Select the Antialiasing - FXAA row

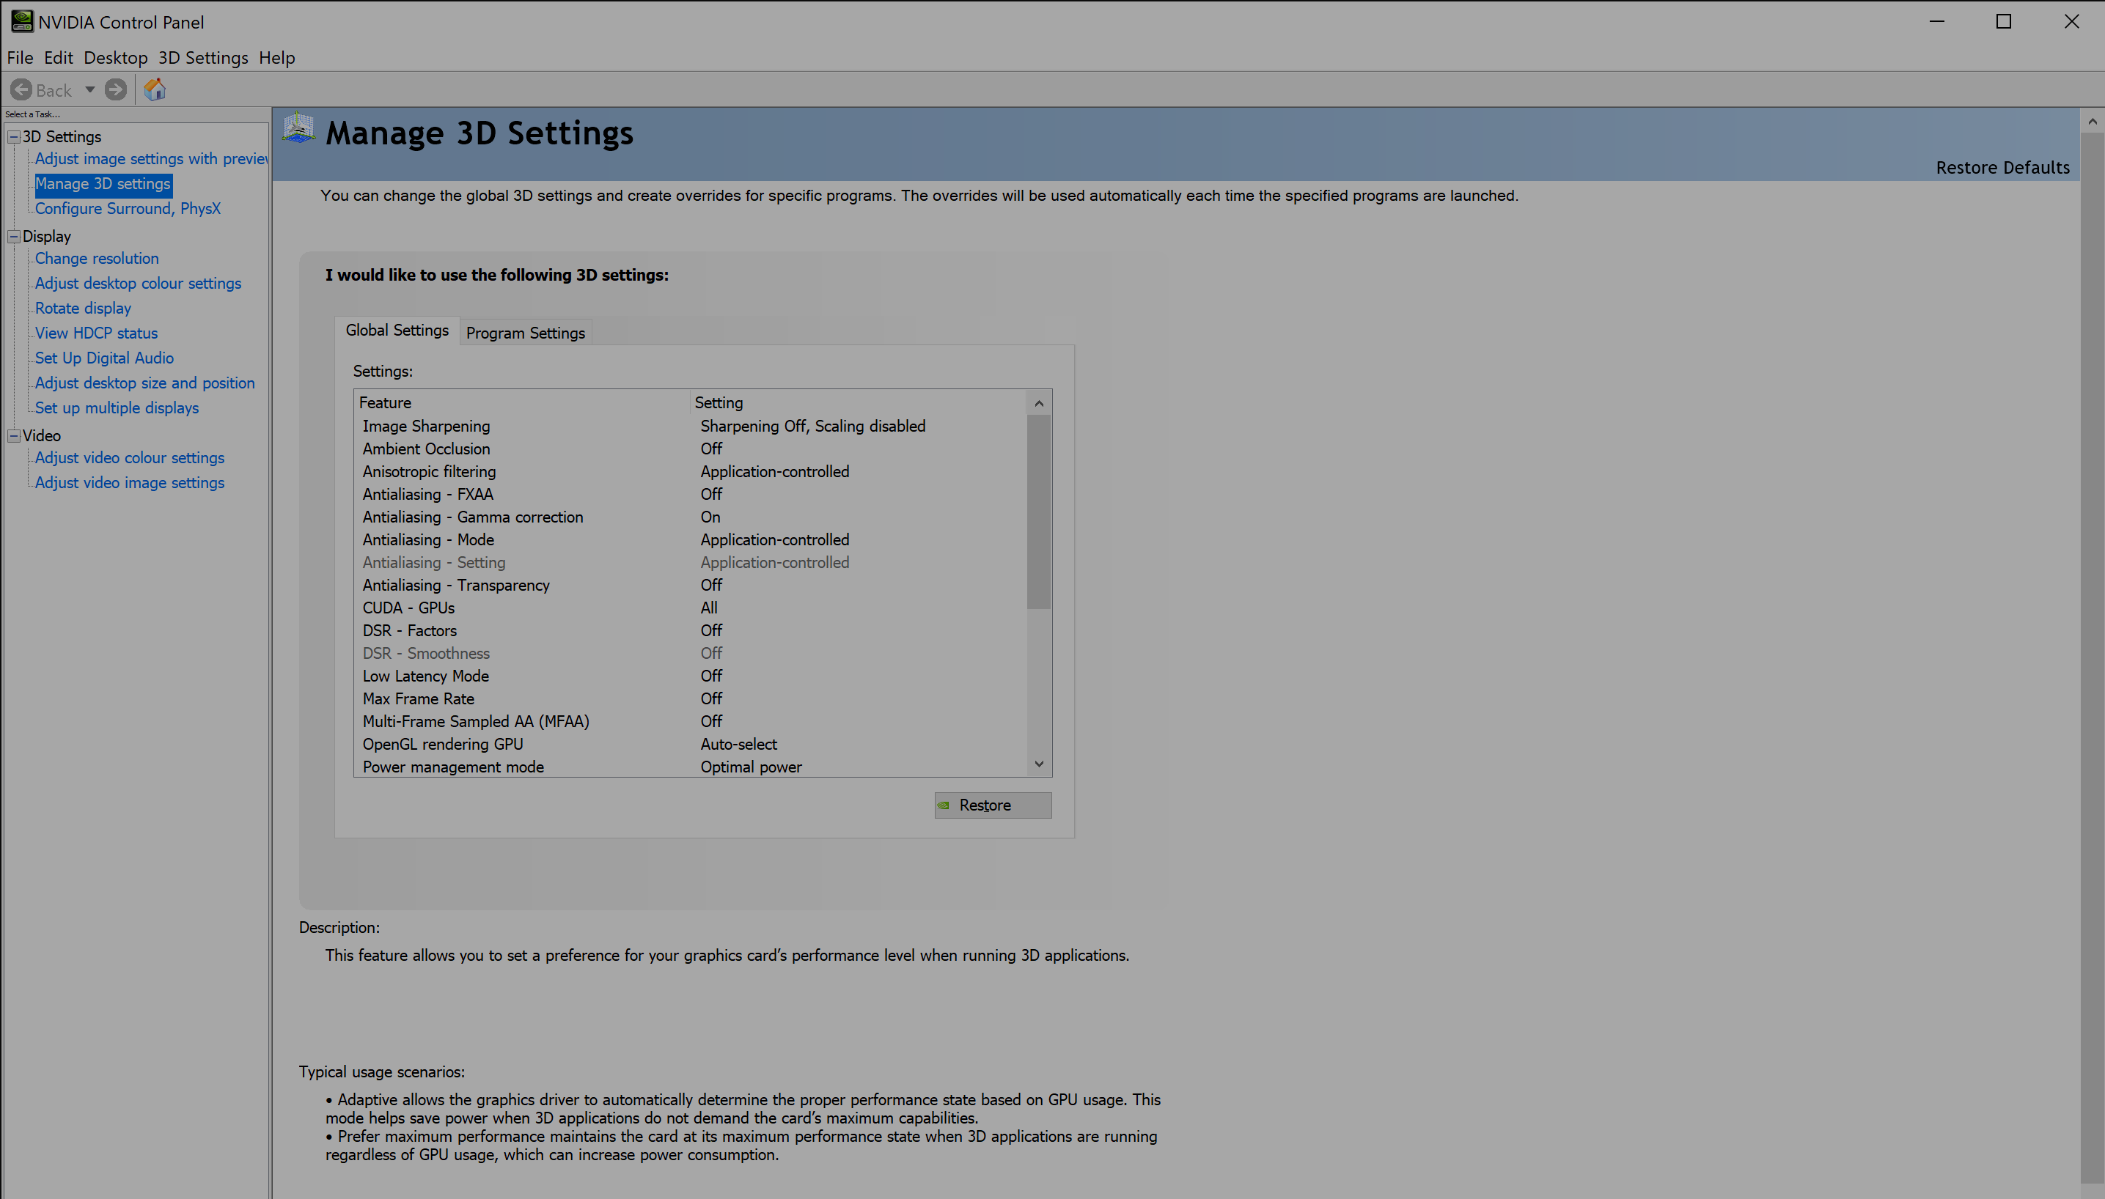tap(691, 494)
